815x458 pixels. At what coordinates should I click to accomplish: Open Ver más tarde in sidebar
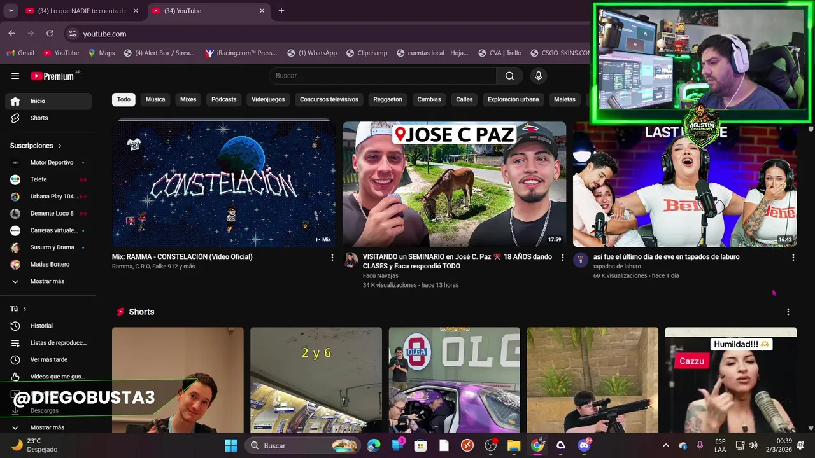[48, 359]
